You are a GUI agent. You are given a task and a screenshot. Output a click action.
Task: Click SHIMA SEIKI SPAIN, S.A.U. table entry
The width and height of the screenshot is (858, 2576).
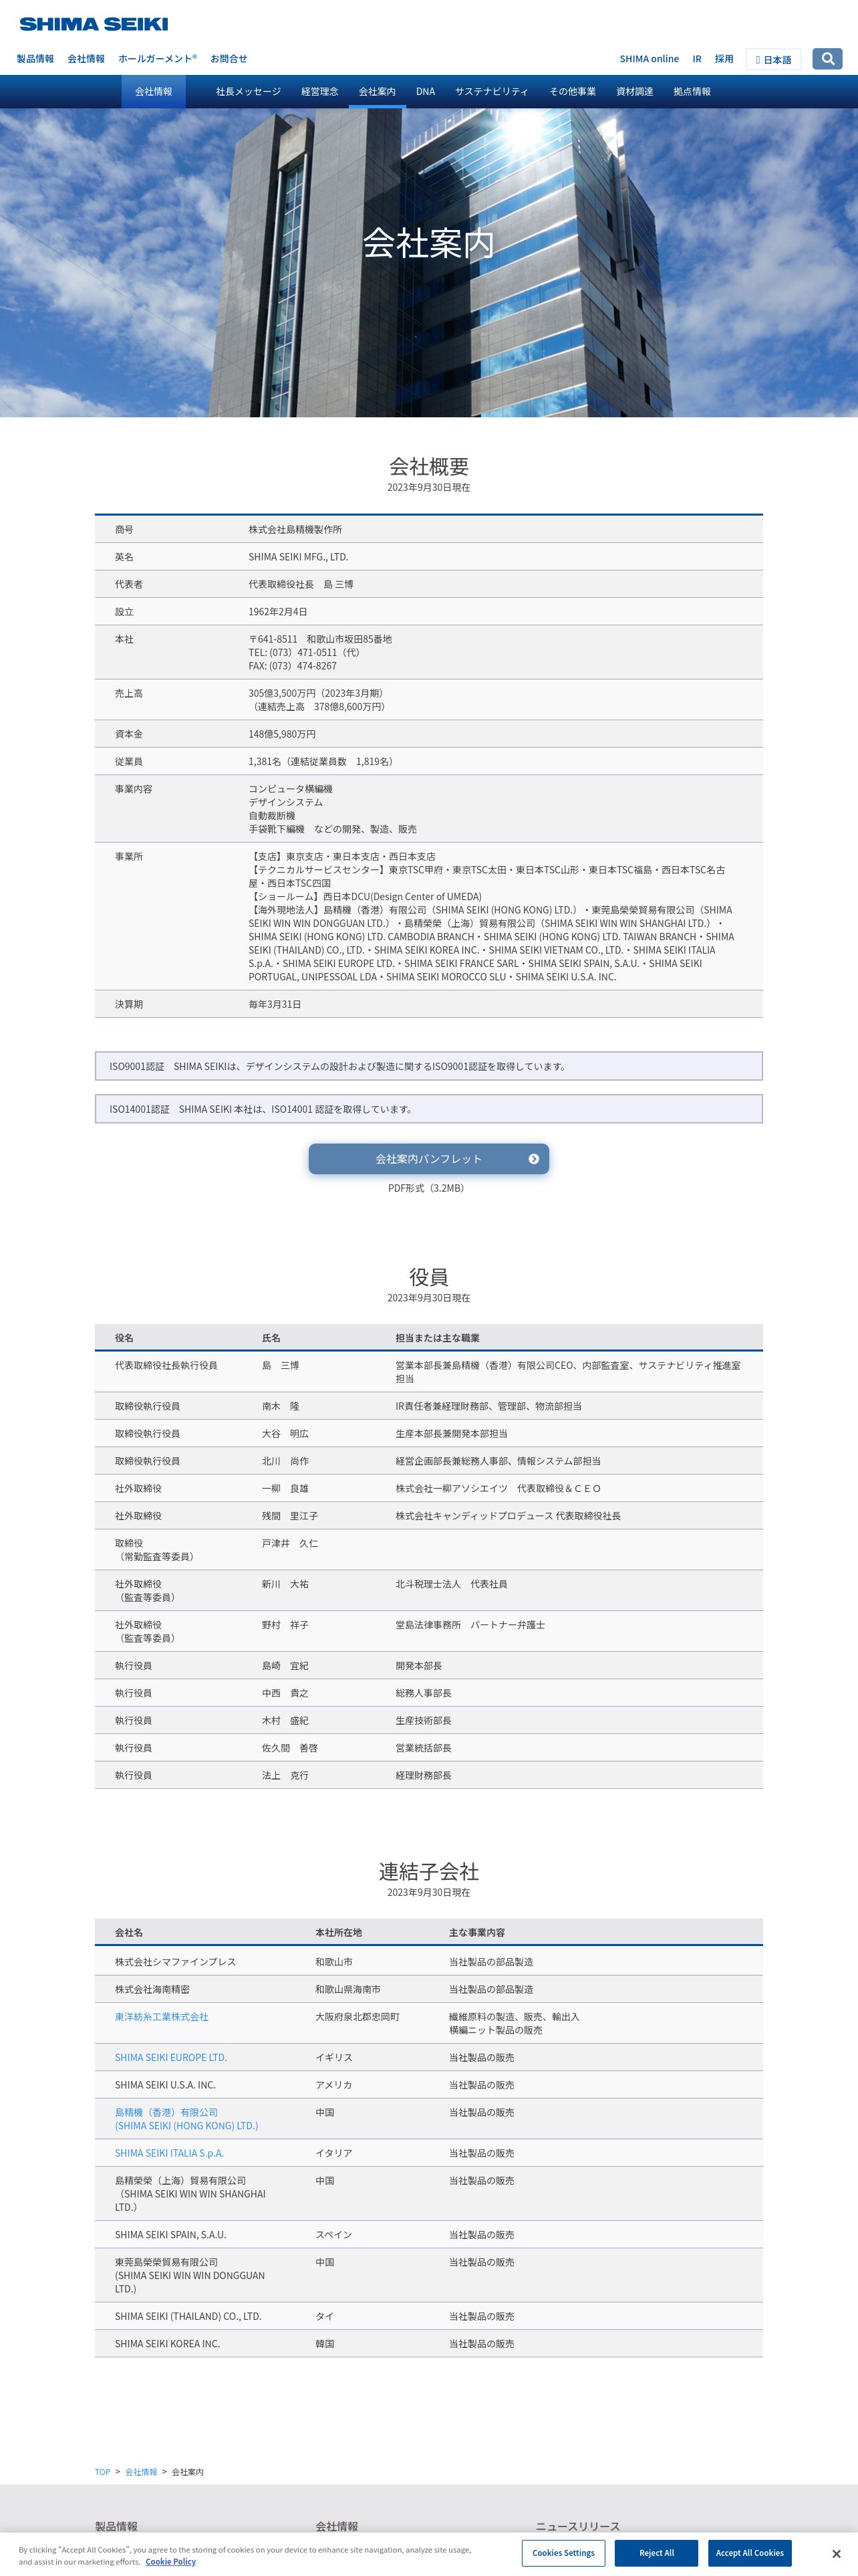click(171, 2235)
